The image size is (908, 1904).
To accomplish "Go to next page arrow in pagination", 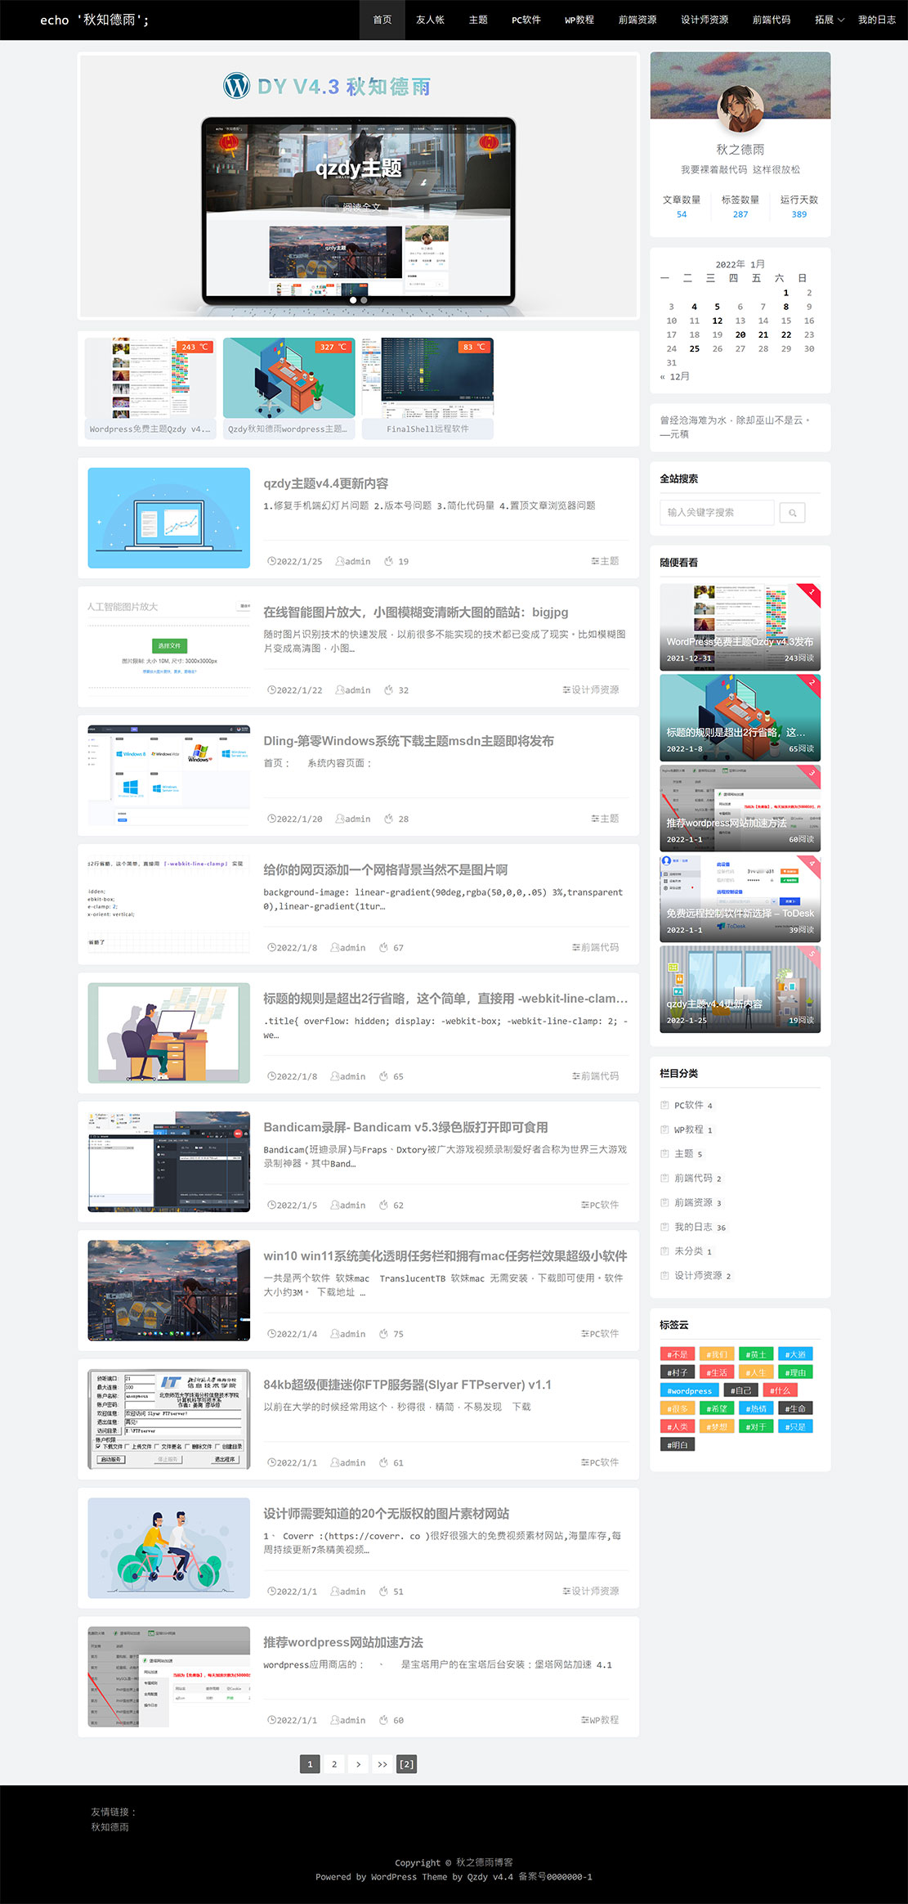I will coord(358,1764).
